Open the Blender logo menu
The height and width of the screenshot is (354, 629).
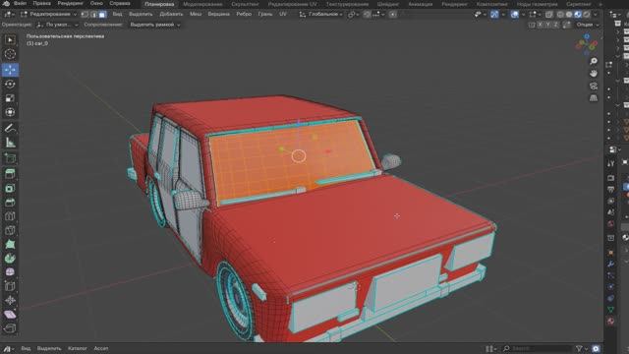(6, 3)
